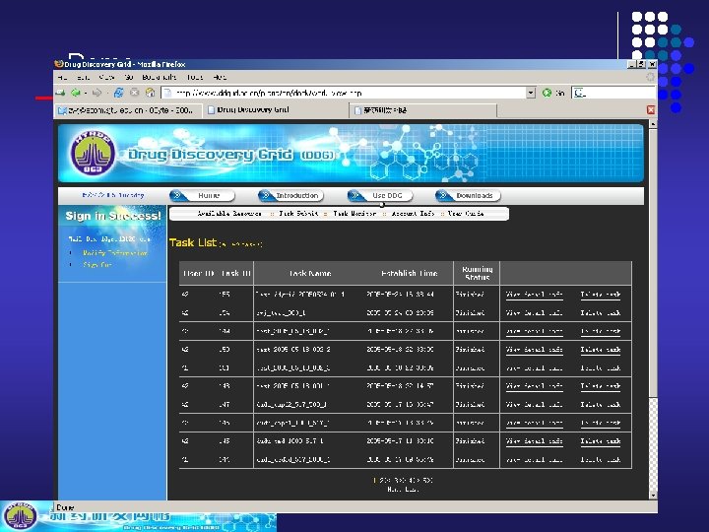This screenshot has height=532, width=709.
Task: Click the grey forward arrow
Action: coord(97,93)
